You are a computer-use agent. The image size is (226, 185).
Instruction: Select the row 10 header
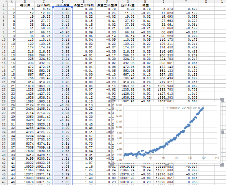tap(3, 40)
